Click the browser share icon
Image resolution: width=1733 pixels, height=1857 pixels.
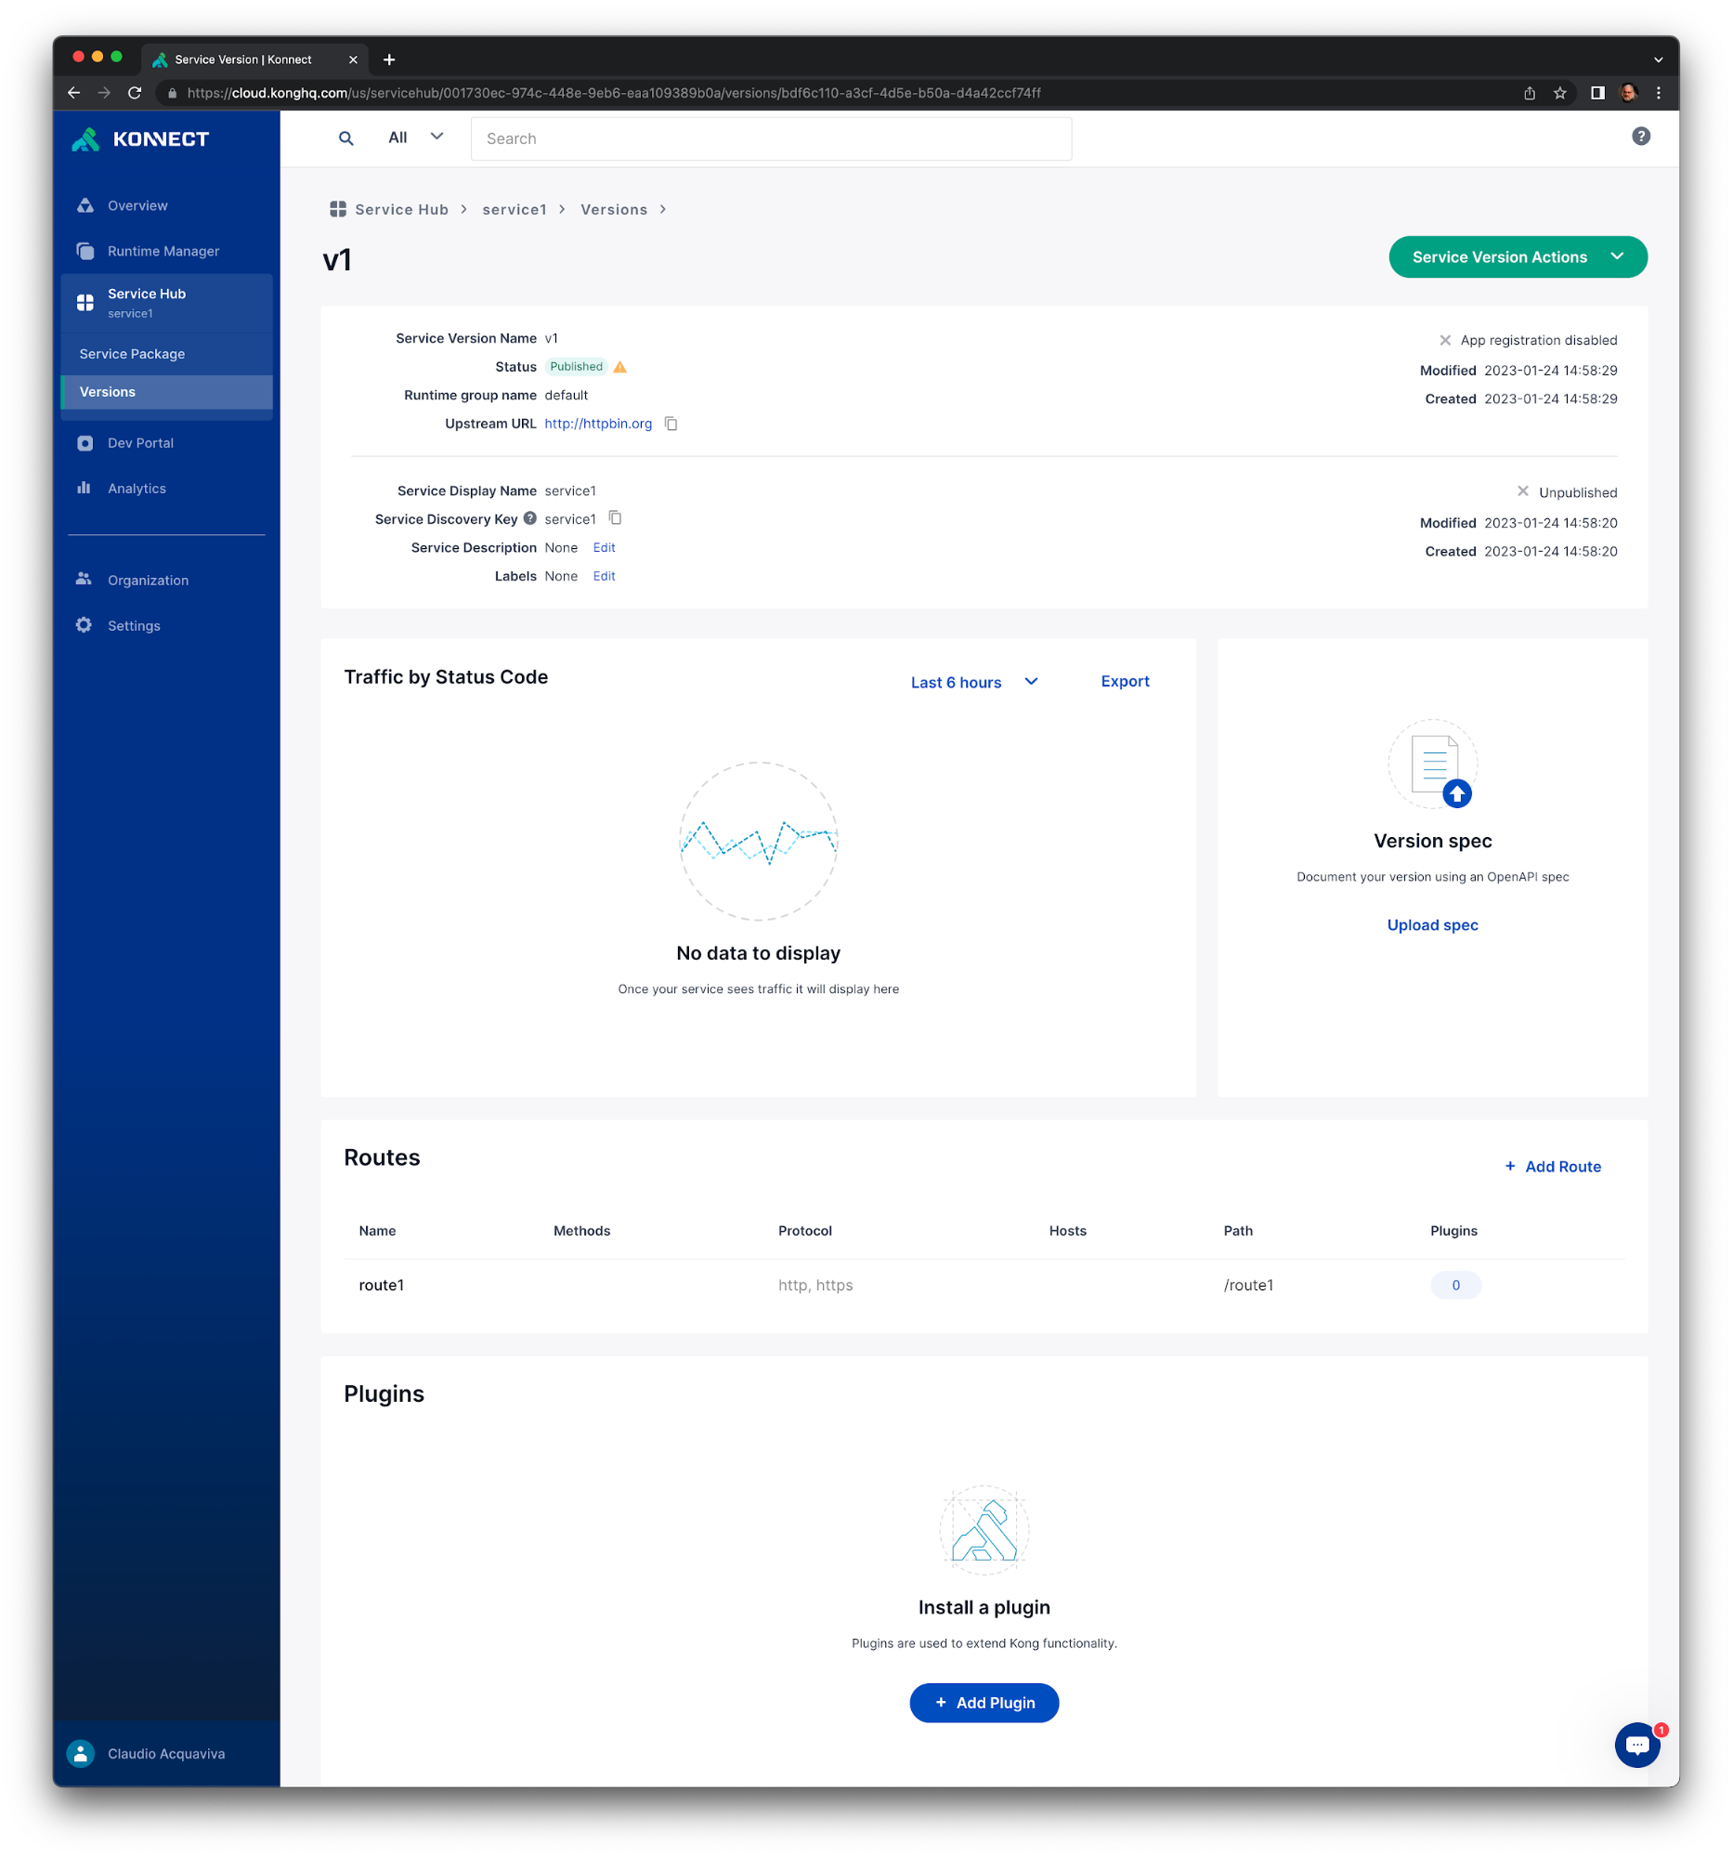click(x=1530, y=93)
